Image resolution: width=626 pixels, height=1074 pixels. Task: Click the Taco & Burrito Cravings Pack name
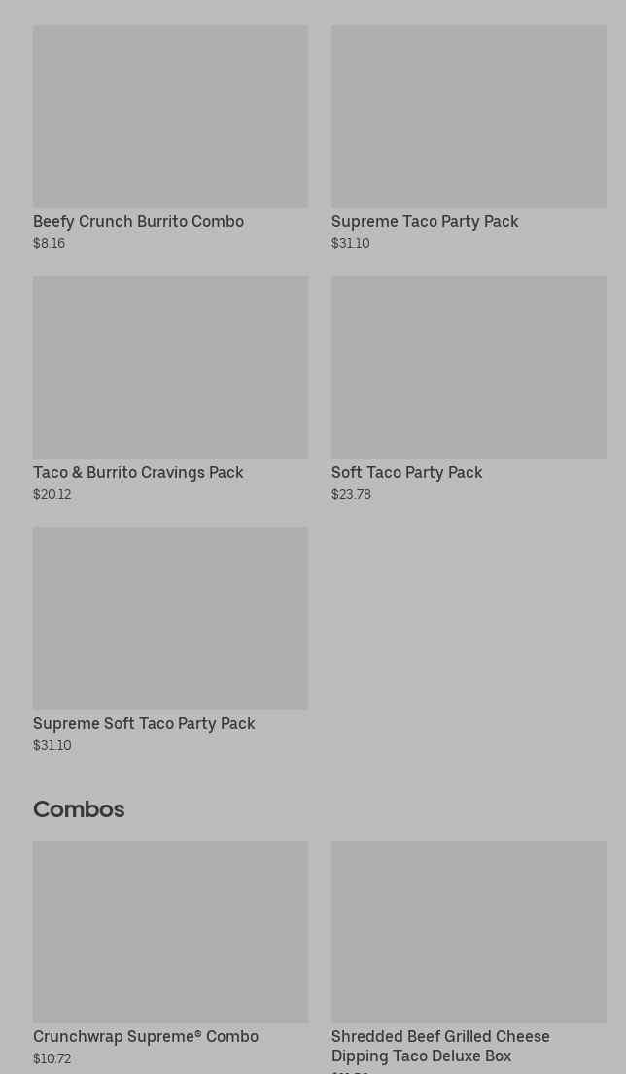click(138, 473)
